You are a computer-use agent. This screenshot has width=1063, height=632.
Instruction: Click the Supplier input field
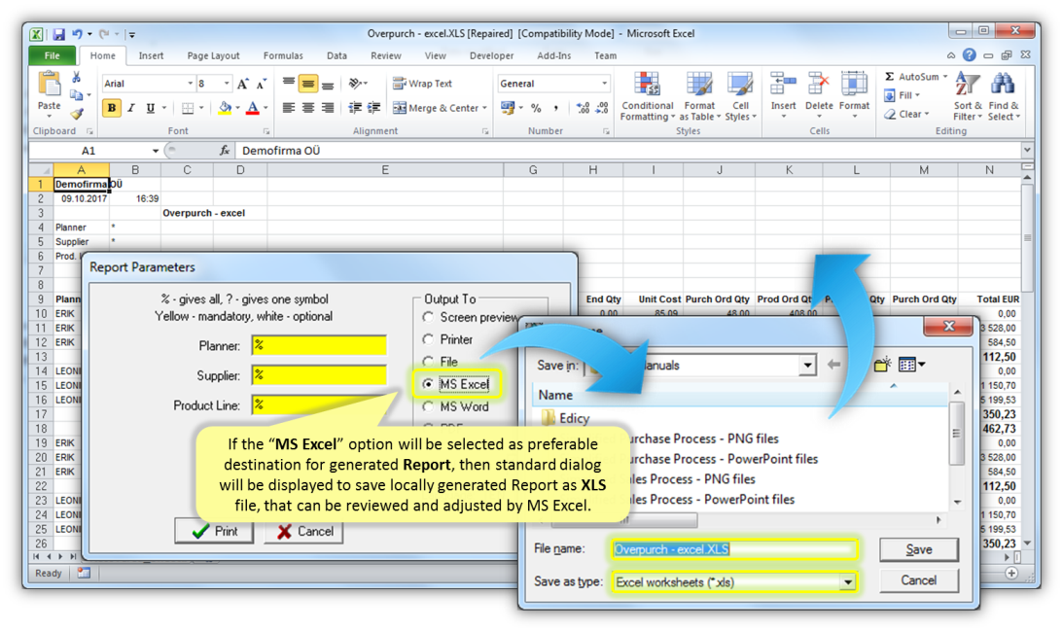click(319, 375)
